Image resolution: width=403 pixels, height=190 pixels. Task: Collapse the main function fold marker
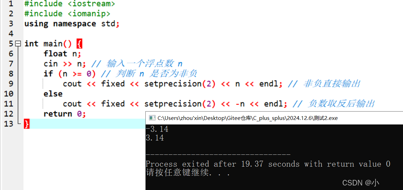[x=18, y=44]
